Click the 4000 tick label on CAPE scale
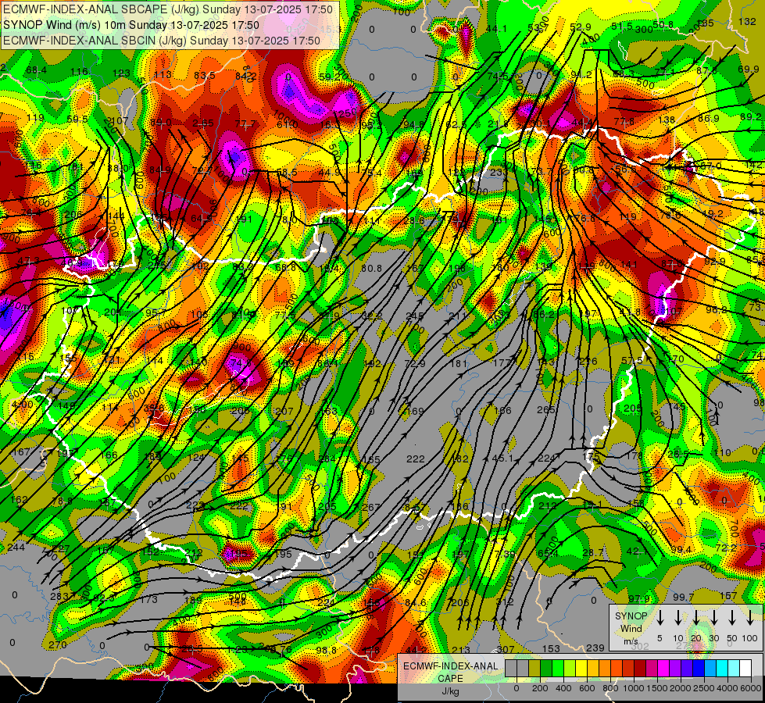 (727, 688)
